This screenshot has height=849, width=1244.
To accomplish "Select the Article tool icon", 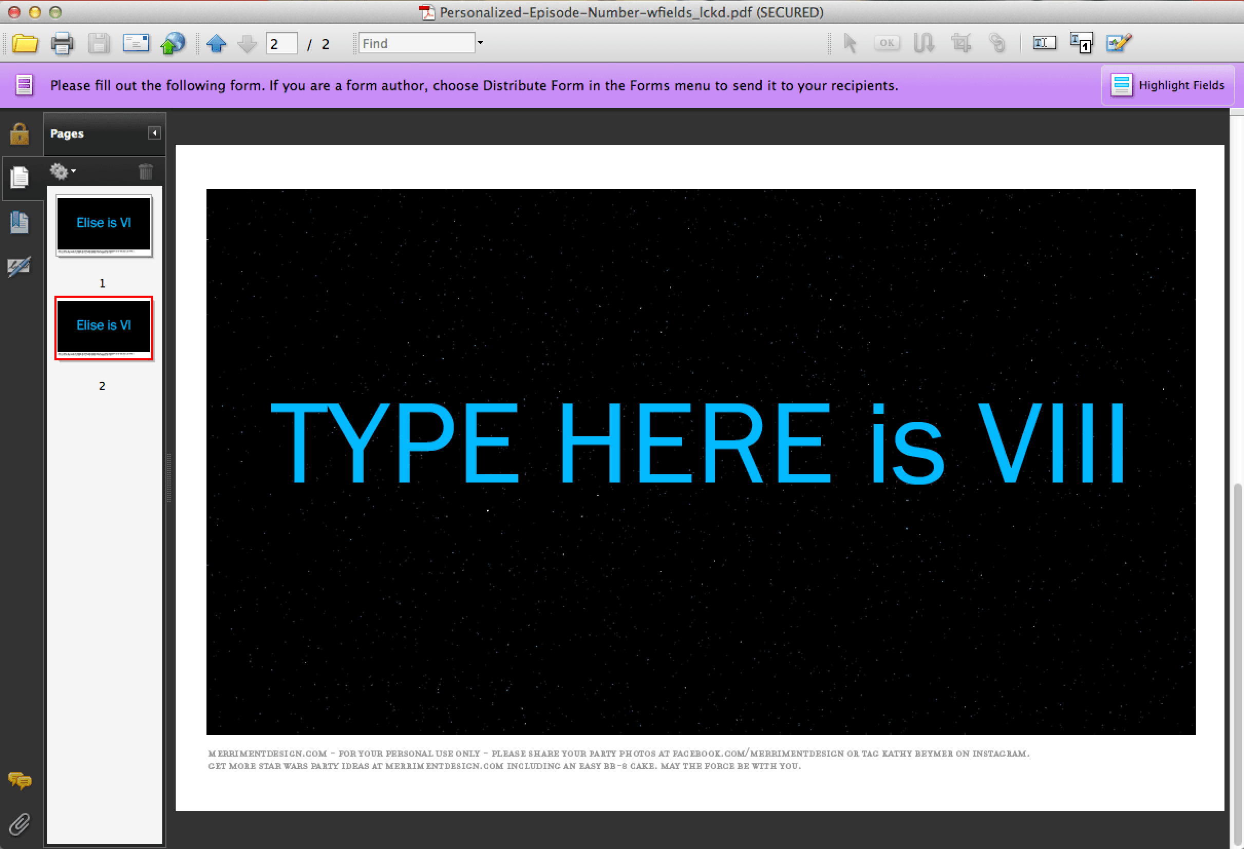I will [x=923, y=43].
